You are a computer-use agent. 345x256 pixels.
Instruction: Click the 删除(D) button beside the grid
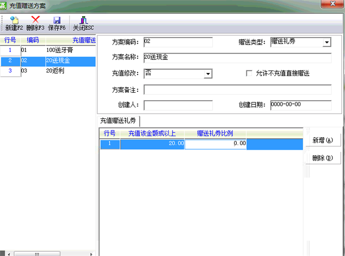point(323,158)
